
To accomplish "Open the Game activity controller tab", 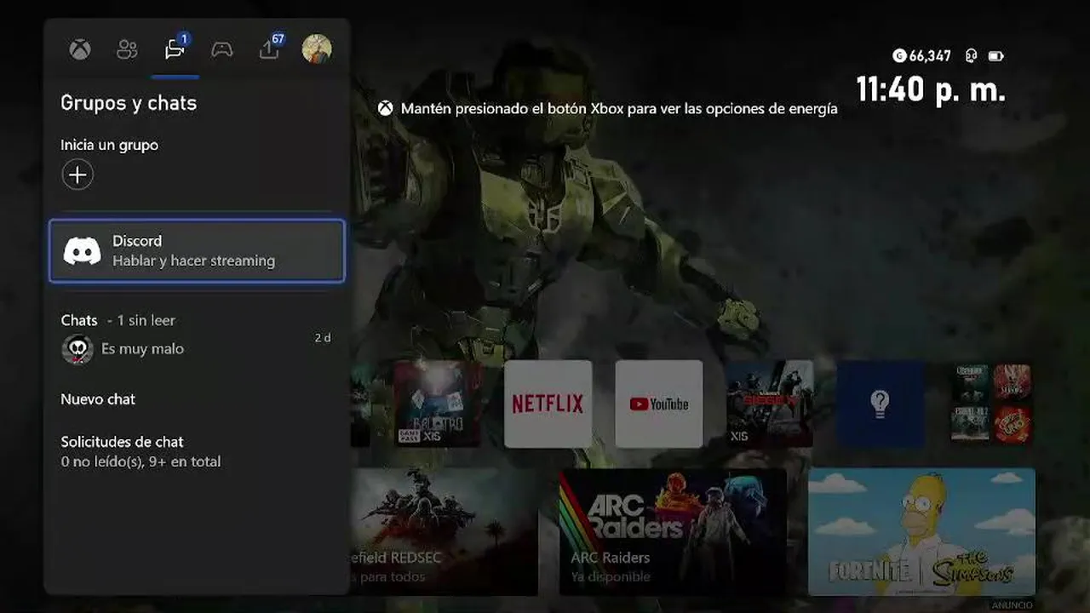I will tap(222, 49).
